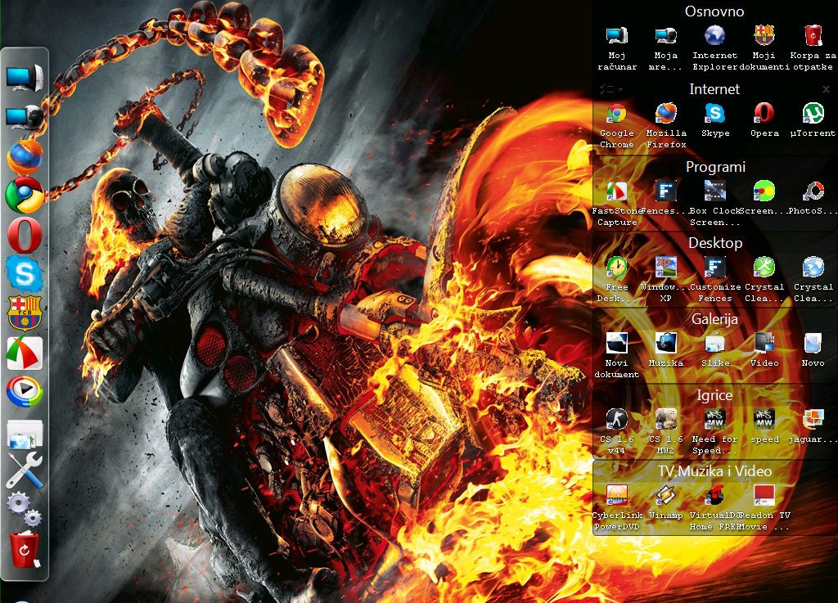Open the Screen... colorful icon in Programi
The width and height of the screenshot is (838, 603).
(x=764, y=191)
